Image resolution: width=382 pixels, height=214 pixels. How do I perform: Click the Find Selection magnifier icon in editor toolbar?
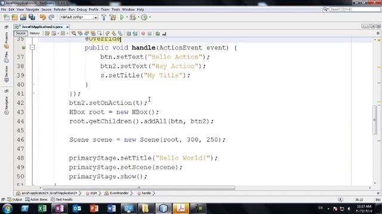[x=73, y=33]
